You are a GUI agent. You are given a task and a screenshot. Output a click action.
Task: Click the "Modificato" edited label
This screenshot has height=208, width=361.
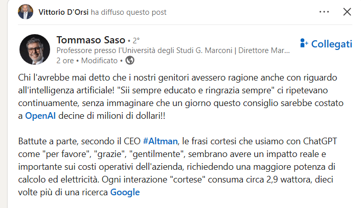coord(99,61)
